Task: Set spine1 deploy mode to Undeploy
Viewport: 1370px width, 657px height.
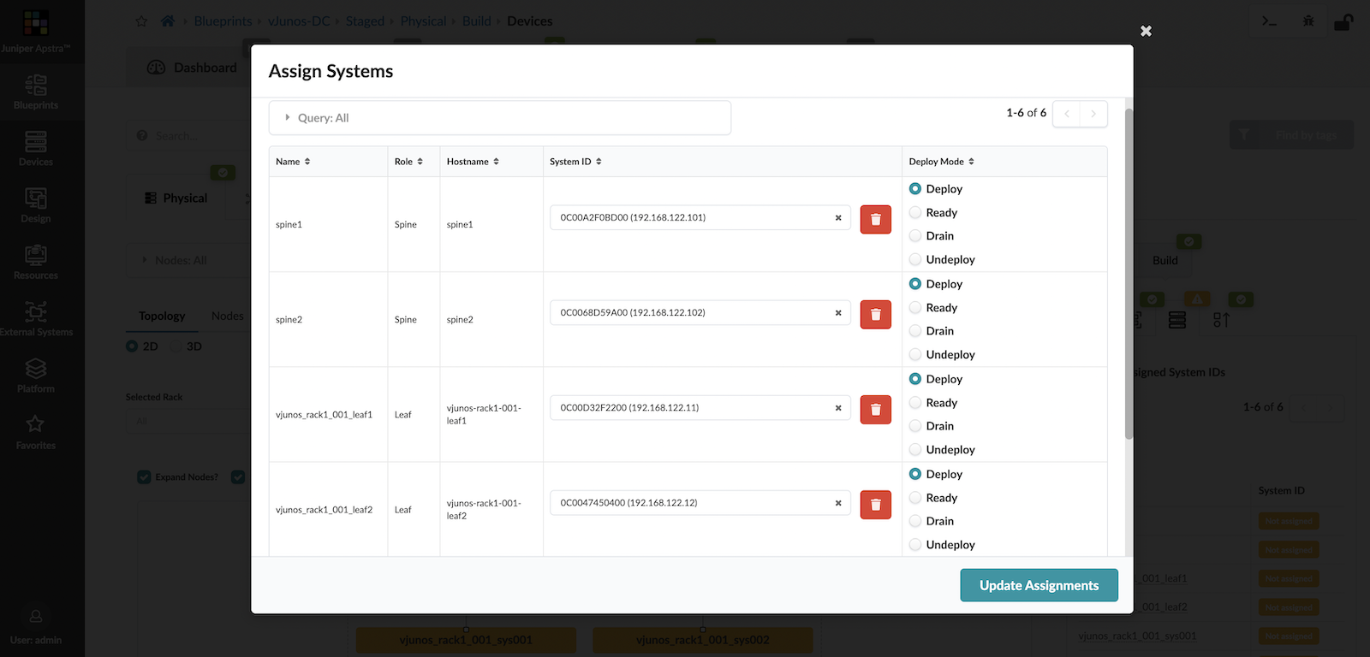Action: 915,260
